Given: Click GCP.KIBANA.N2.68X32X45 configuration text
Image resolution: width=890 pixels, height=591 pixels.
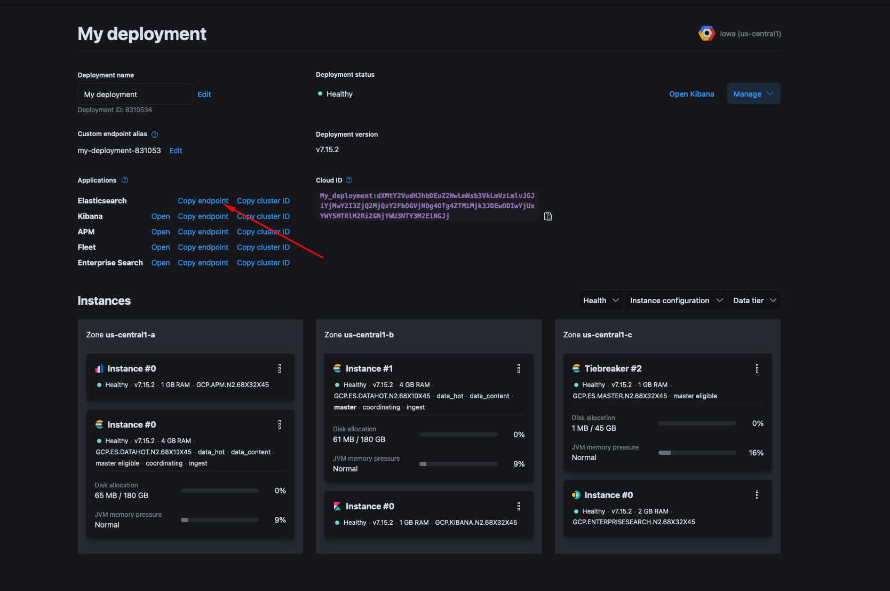Looking at the screenshot, I should (x=476, y=523).
